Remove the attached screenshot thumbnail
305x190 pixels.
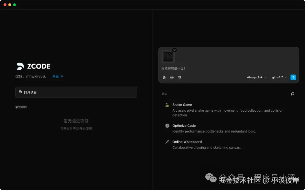[x=175, y=50]
